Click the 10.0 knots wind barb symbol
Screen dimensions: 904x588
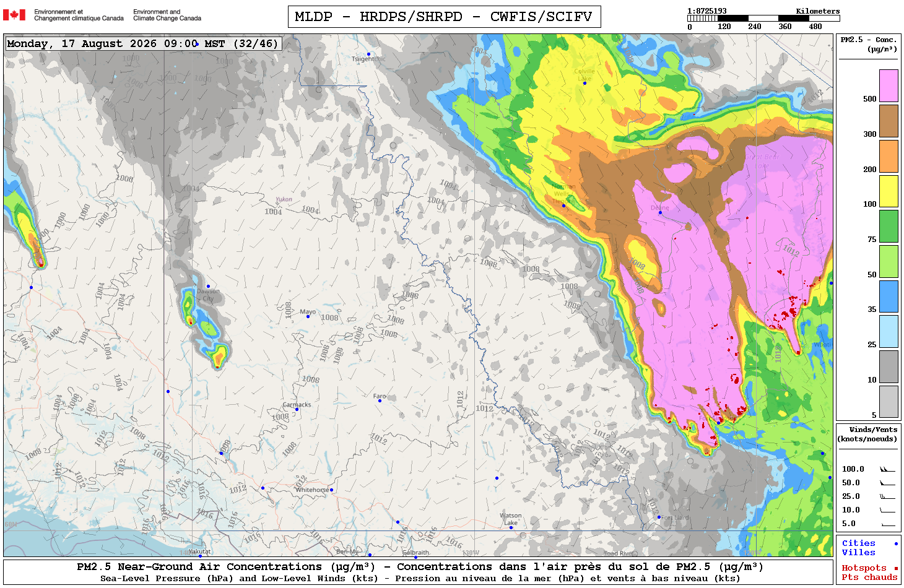887,511
